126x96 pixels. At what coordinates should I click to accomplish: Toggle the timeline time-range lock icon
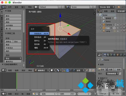pyautogui.click(x=37, y=94)
